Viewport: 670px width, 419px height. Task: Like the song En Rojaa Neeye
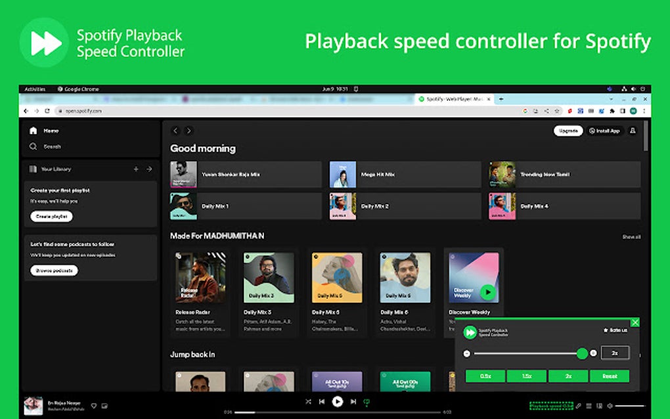tap(93, 406)
